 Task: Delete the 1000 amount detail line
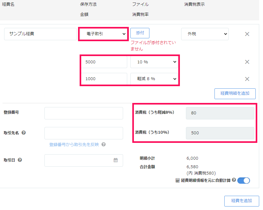tap(247, 79)
